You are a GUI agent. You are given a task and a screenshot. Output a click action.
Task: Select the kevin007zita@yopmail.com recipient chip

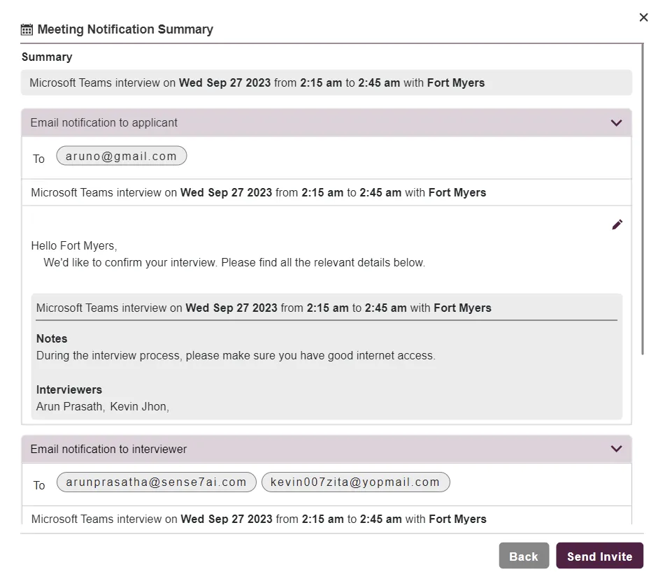pos(355,482)
